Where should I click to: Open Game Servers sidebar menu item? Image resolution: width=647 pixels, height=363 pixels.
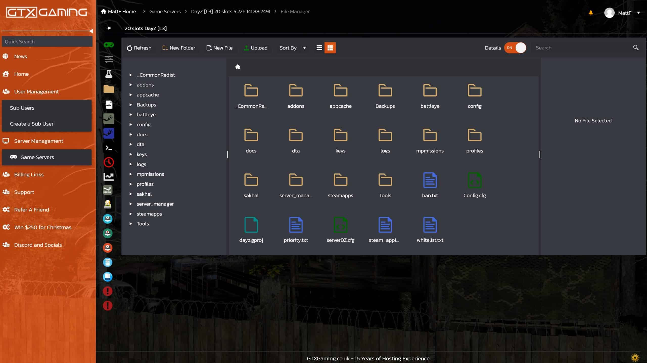click(37, 157)
